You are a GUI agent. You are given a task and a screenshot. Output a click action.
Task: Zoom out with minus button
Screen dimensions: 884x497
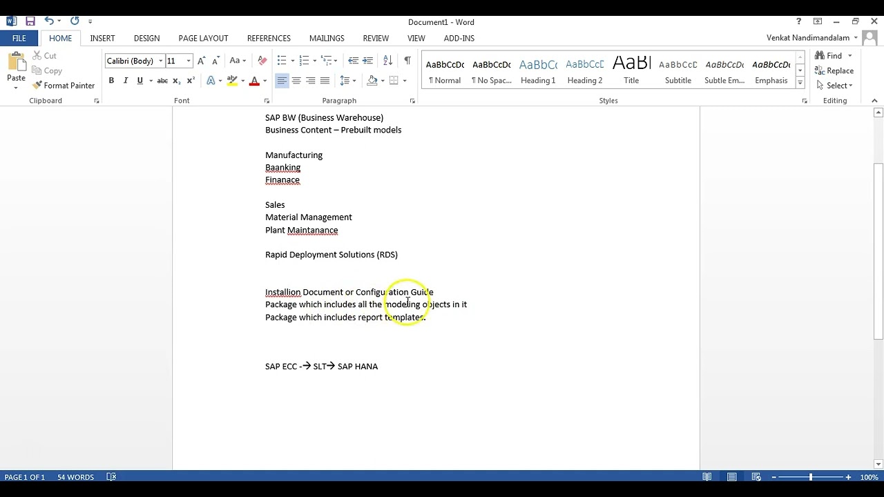(774, 477)
